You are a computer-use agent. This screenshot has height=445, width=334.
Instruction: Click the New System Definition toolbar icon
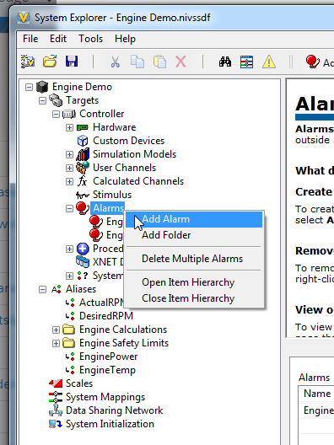[28, 62]
